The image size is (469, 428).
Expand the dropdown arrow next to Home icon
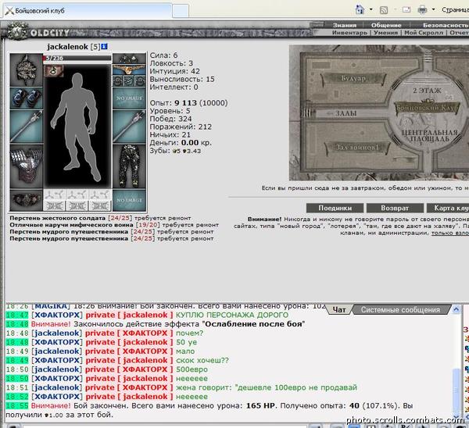click(371, 9)
